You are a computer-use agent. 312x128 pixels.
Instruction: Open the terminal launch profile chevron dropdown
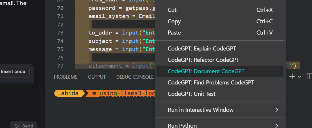coord(299,77)
